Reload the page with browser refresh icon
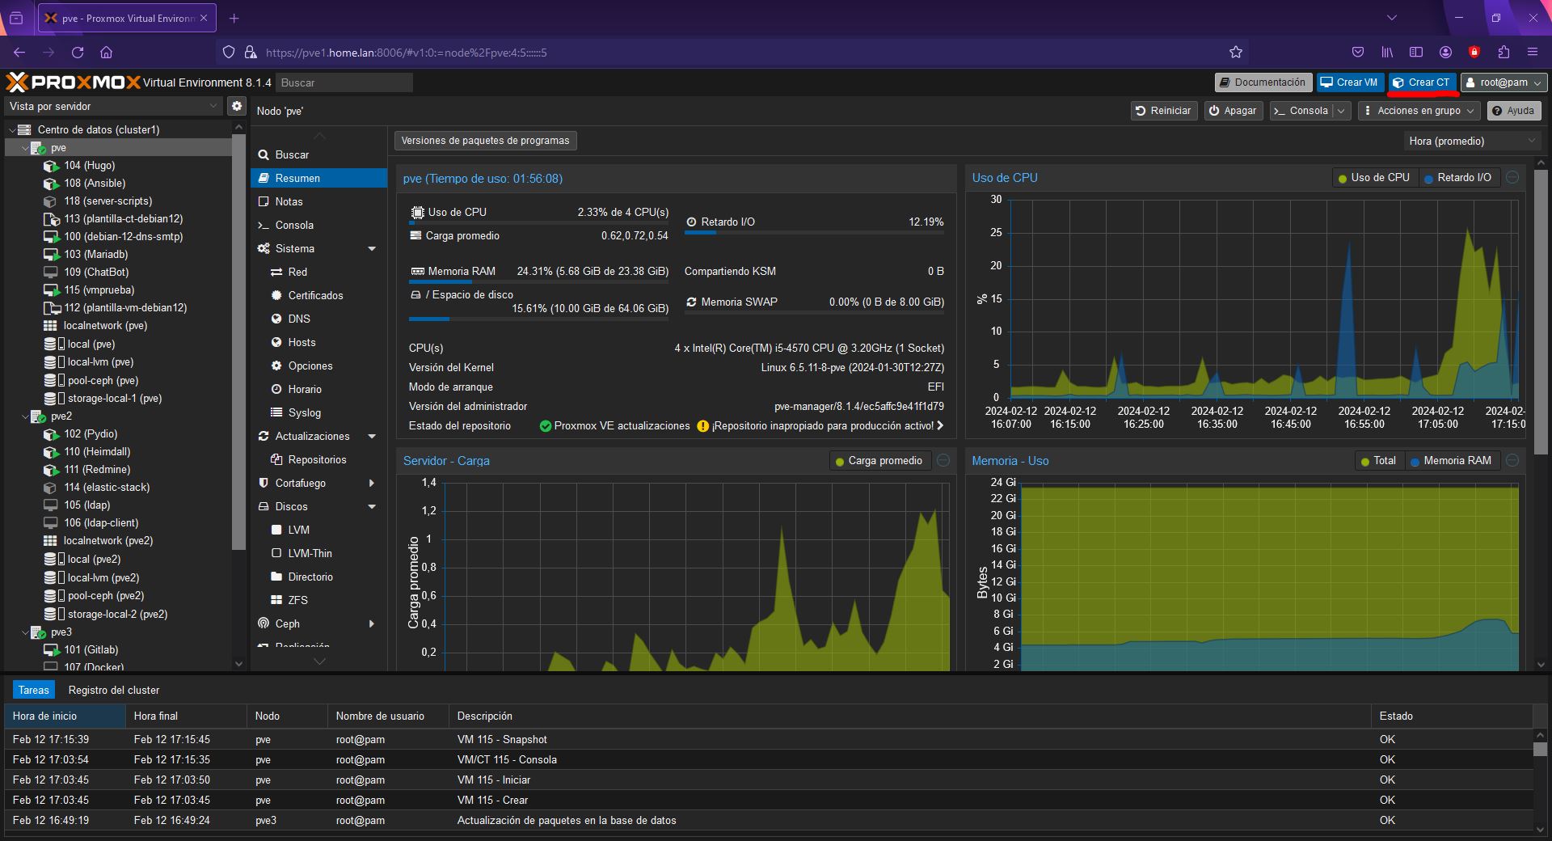Screen dimensions: 1552x841 tap(78, 53)
